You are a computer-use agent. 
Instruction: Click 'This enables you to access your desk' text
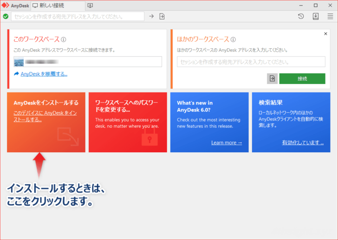(127, 123)
